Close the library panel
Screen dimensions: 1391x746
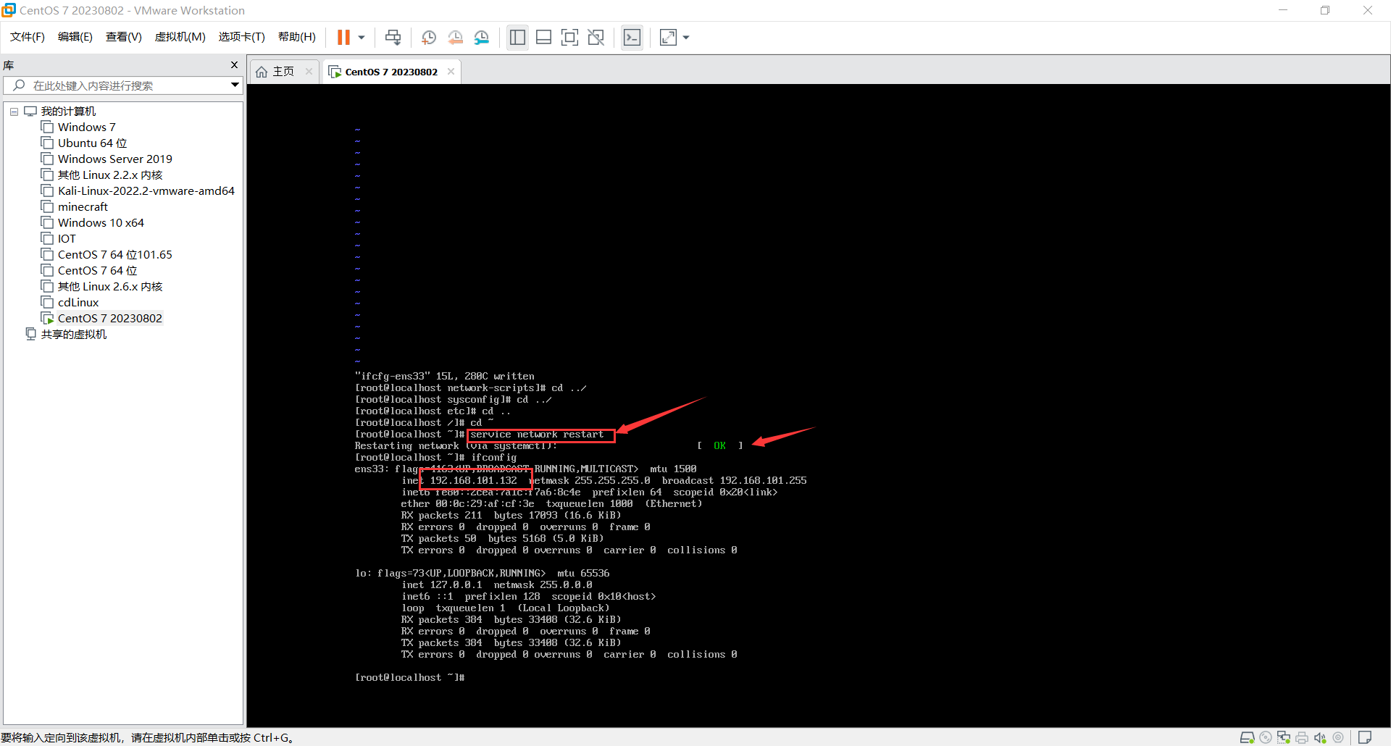(234, 65)
